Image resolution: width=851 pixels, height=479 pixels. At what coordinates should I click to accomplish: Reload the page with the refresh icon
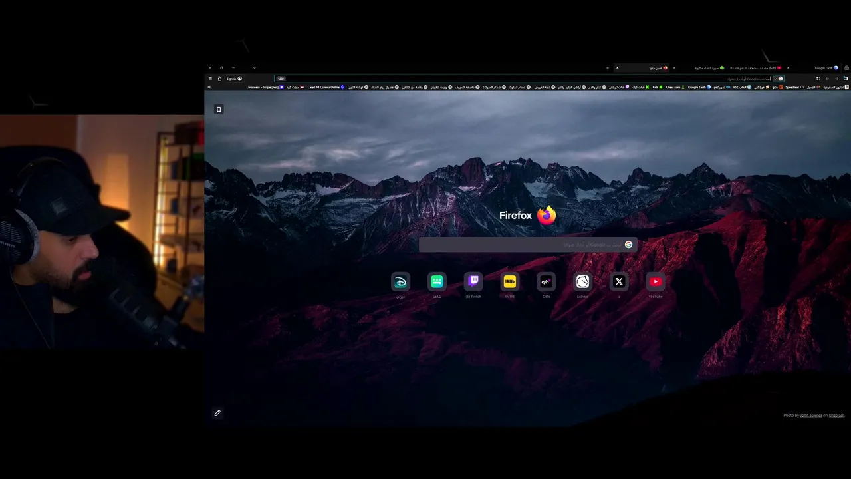[x=818, y=79]
